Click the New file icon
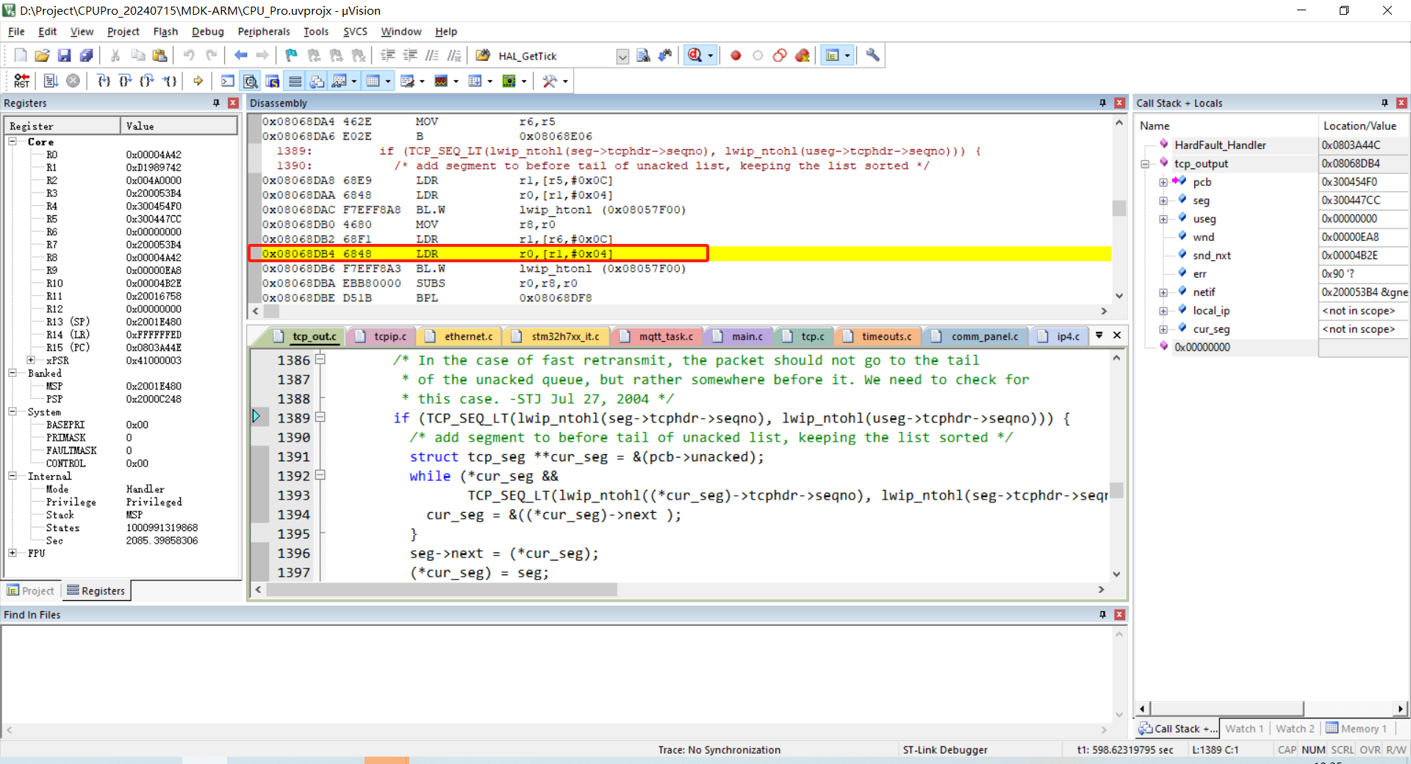This screenshot has height=764, width=1411. coord(21,56)
